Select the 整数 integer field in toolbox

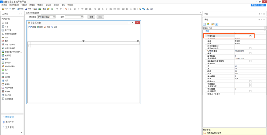(x=5, y=41)
